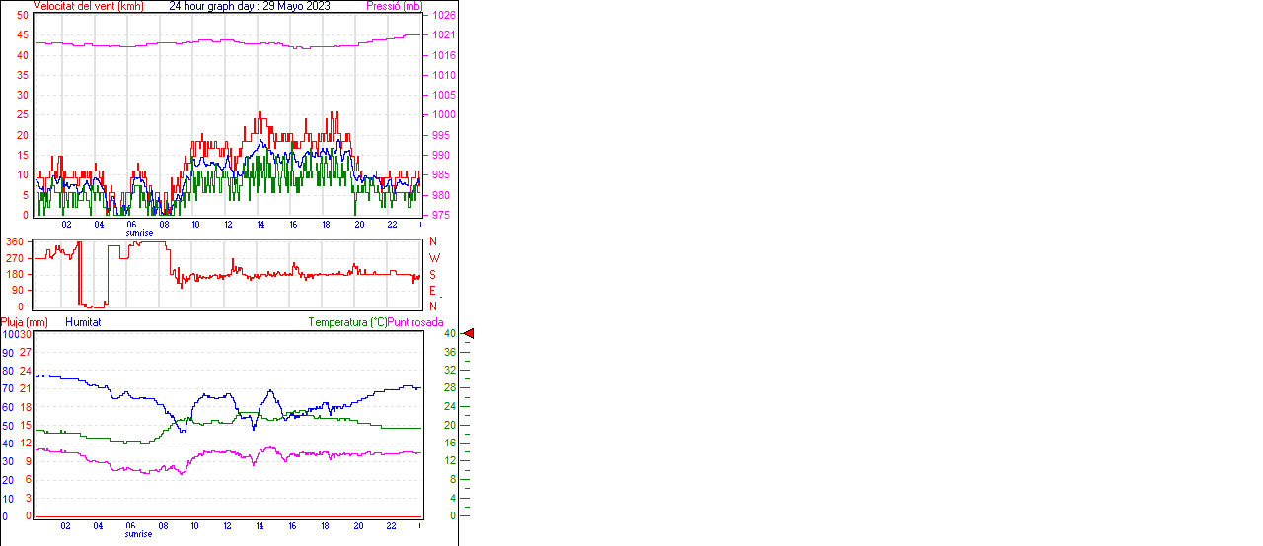The height and width of the screenshot is (546, 1263).
Task: Click the '24 hour graph day : 29 Mayo 2023' title
Action: [x=250, y=6]
